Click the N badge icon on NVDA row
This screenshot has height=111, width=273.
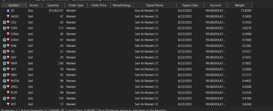4,81
